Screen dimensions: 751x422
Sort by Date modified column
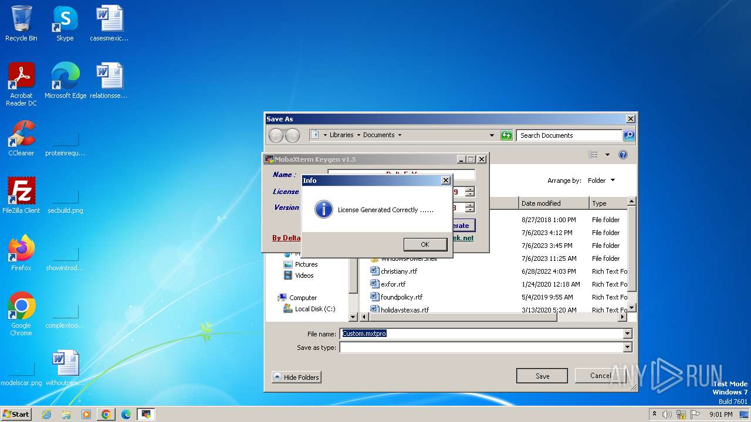coord(554,203)
